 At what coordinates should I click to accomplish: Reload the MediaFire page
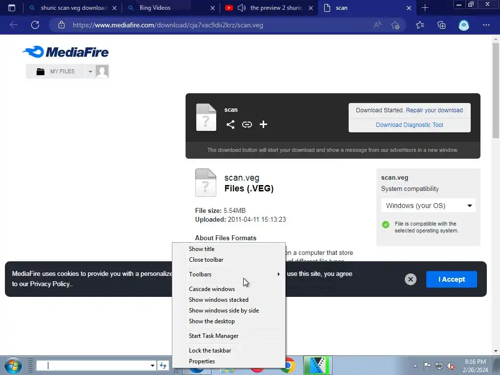click(35, 25)
